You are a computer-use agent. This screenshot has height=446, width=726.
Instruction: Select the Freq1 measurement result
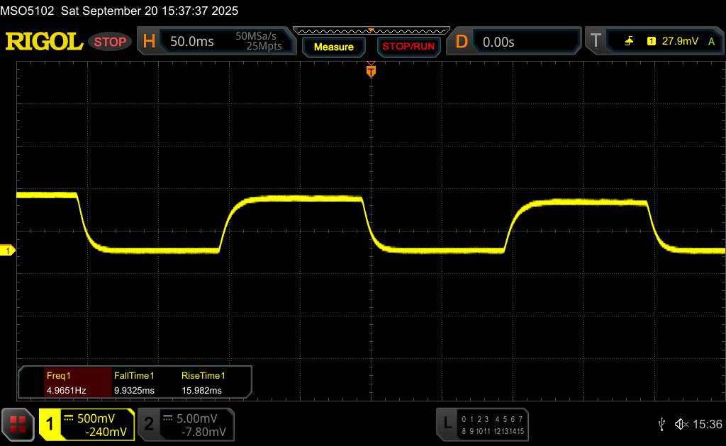pos(65,383)
